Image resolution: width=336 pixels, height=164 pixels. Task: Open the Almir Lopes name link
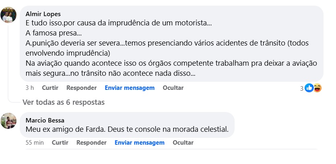[x=43, y=14]
